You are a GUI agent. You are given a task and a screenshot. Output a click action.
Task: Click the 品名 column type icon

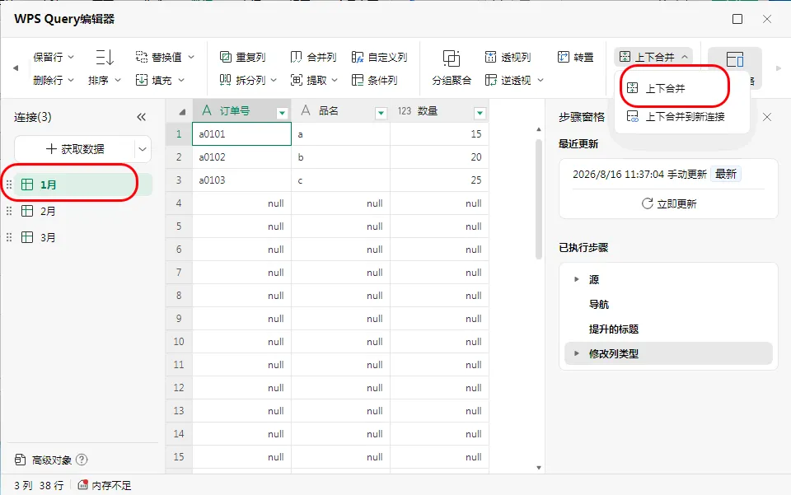305,110
